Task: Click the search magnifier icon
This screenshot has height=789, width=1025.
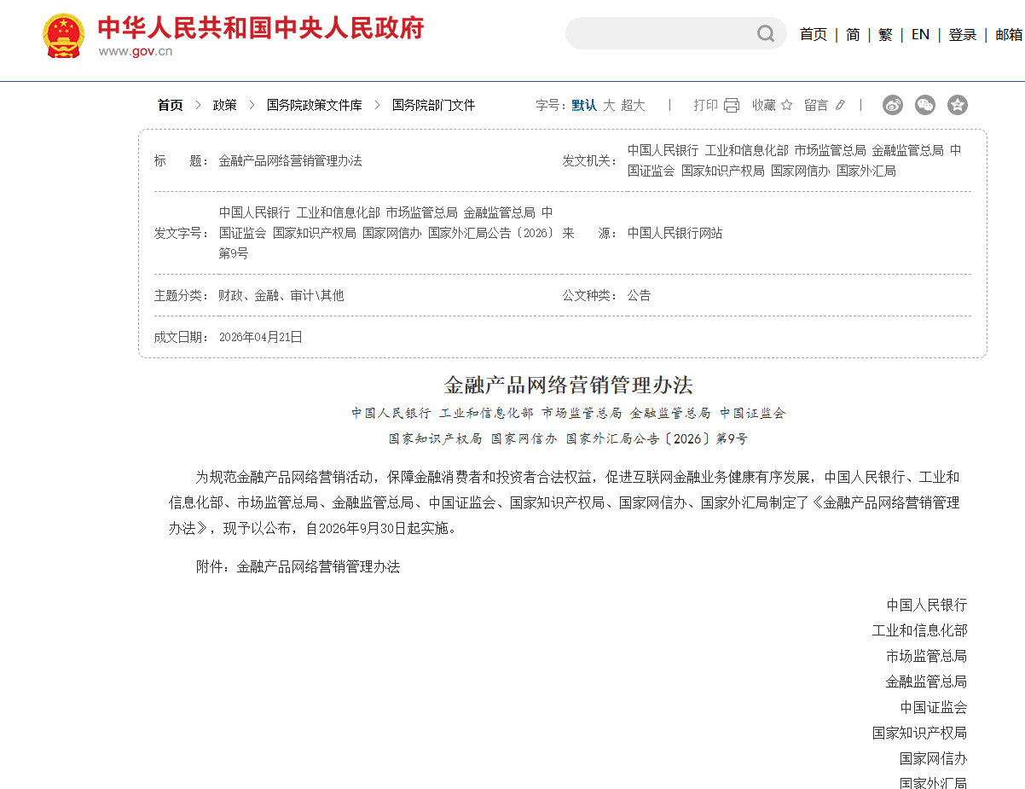Action: coord(766,33)
